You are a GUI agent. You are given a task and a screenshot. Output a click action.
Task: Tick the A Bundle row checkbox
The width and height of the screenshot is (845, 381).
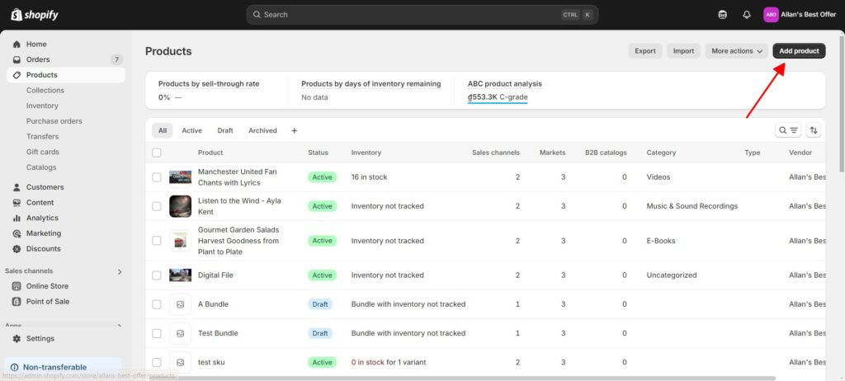157,304
